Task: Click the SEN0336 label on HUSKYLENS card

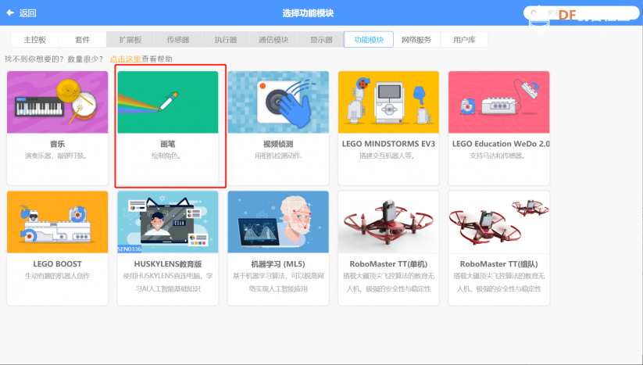Action: click(x=130, y=249)
